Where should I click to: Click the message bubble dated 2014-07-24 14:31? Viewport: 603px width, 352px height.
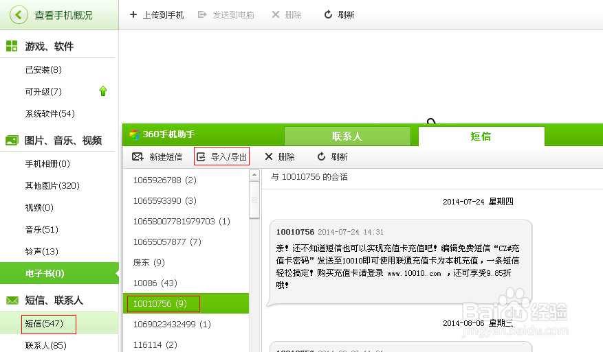[x=401, y=263]
